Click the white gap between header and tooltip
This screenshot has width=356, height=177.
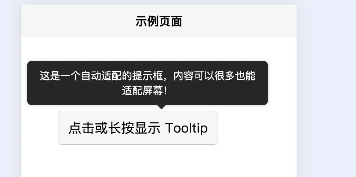pos(159,49)
